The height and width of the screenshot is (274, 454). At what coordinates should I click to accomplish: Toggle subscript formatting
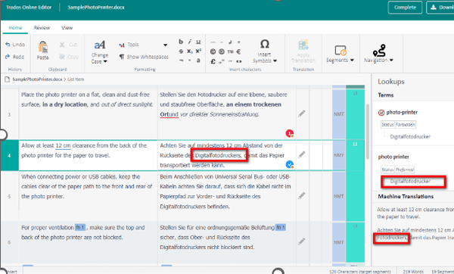point(190,51)
